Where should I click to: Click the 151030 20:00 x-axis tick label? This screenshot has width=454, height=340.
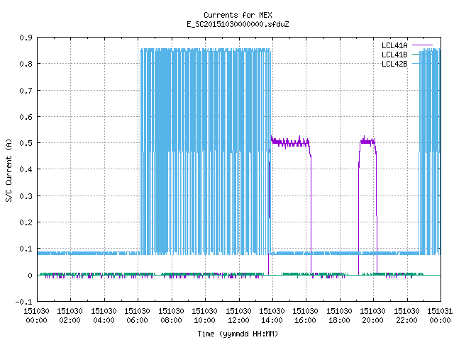[372, 316]
